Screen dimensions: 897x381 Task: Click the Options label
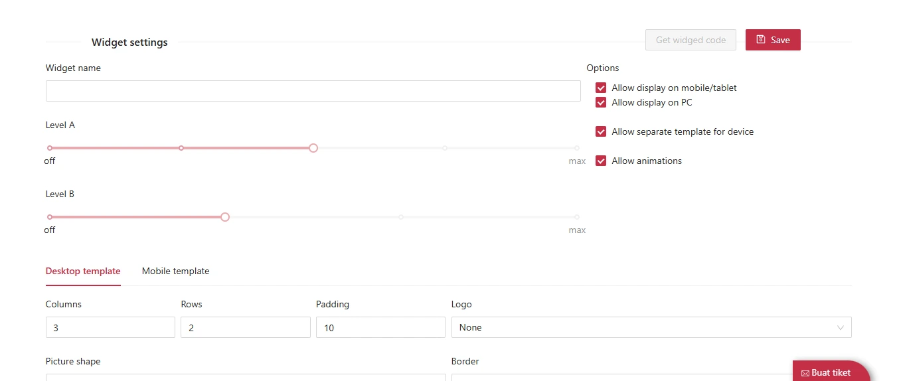click(x=603, y=68)
